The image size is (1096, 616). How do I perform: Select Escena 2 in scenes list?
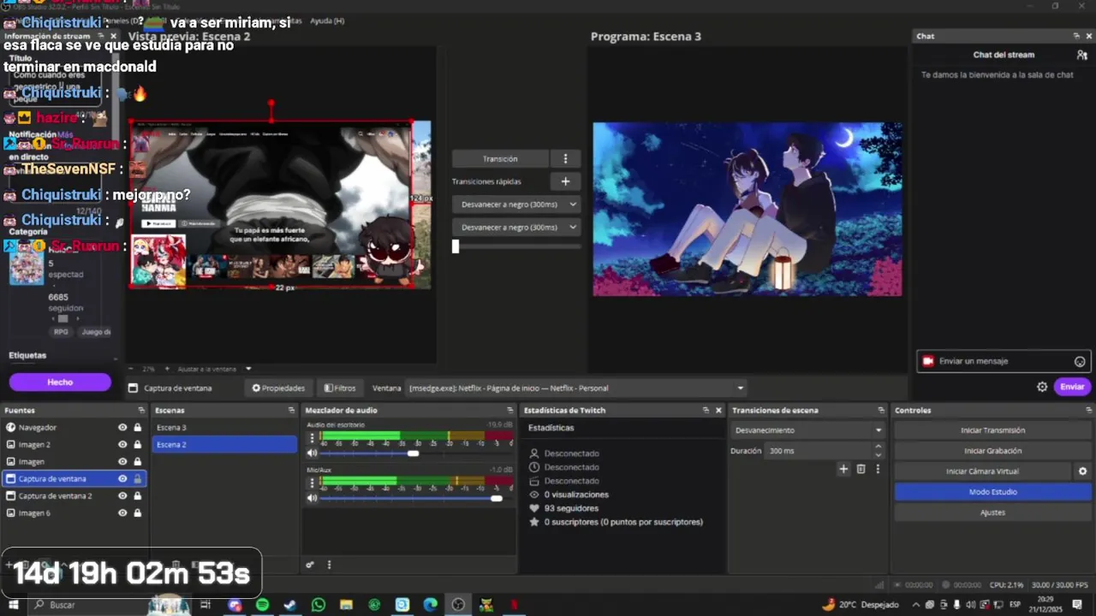(x=224, y=445)
